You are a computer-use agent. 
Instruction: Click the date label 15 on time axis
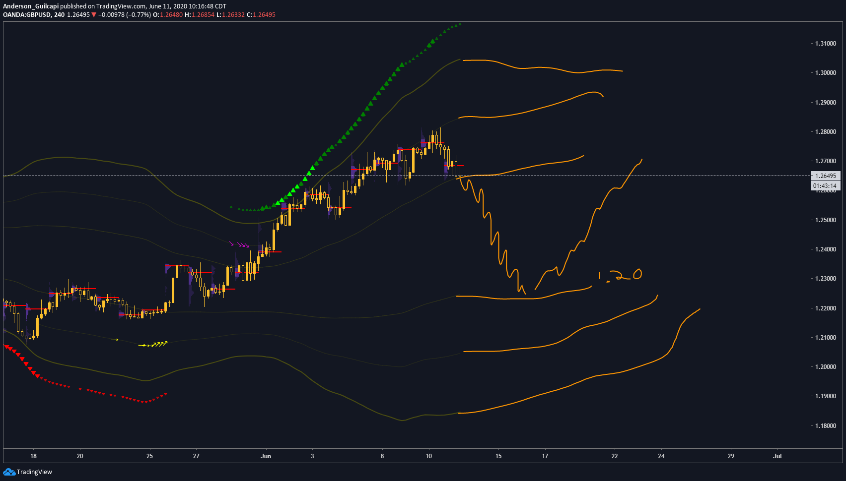498,456
